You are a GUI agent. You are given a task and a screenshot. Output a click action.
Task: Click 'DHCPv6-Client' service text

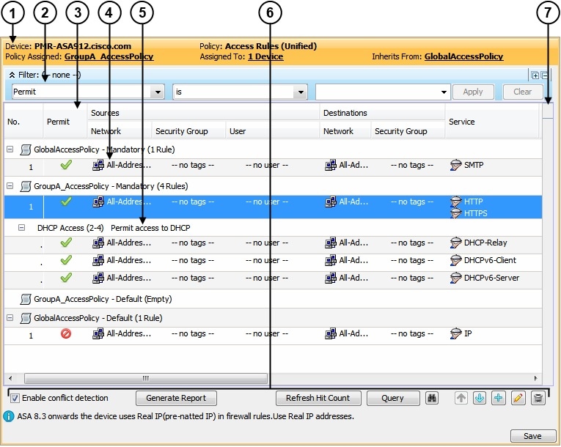coord(490,260)
